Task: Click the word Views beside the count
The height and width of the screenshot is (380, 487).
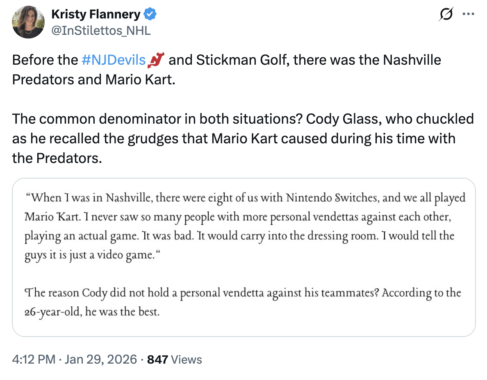Action: tap(187, 360)
